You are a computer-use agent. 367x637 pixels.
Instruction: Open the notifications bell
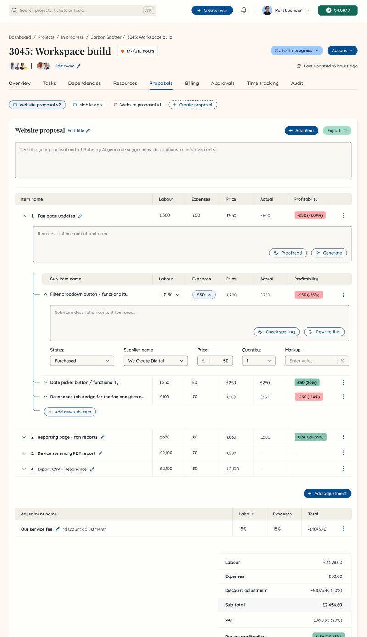[244, 10]
